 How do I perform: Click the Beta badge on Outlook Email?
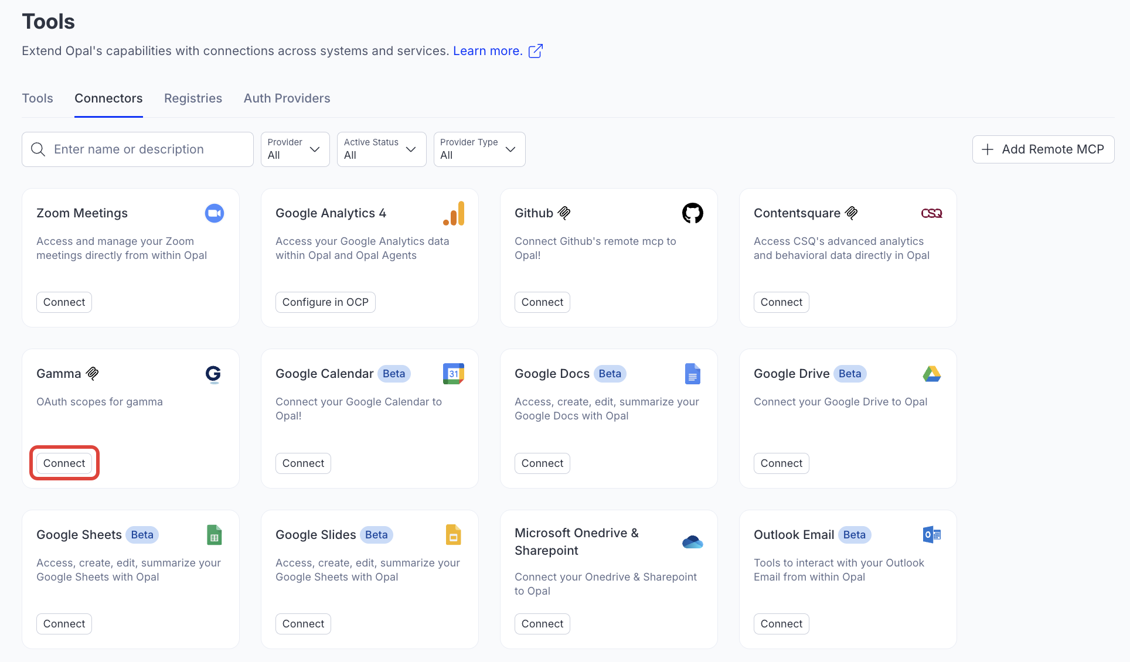point(855,535)
